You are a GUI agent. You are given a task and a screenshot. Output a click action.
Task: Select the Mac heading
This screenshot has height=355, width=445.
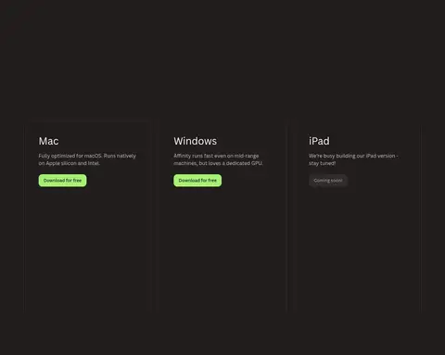pos(48,141)
